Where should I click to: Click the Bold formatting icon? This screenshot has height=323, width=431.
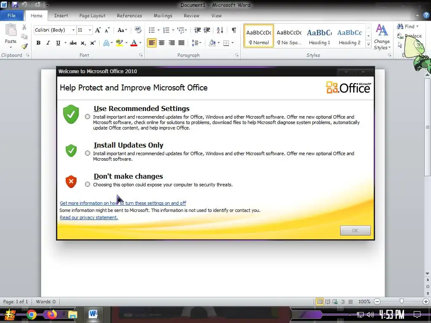click(x=38, y=43)
